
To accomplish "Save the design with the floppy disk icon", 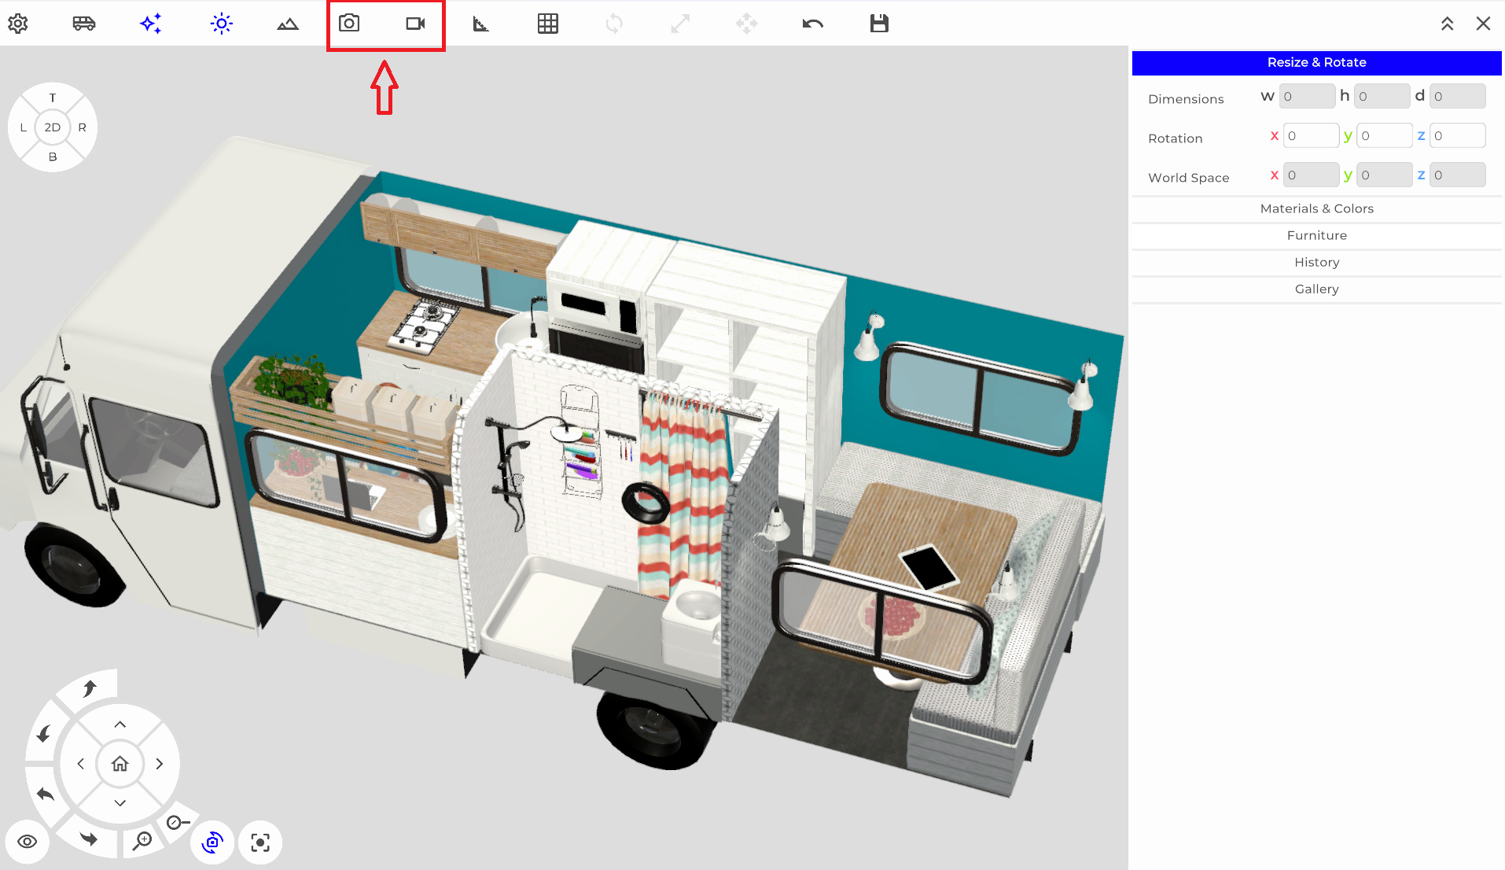I will tap(879, 24).
